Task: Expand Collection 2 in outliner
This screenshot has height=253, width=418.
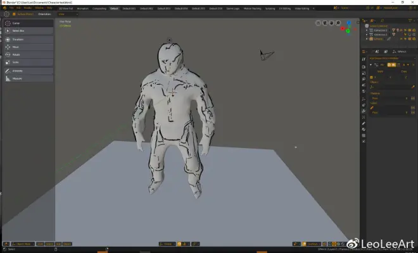Action: [367, 35]
